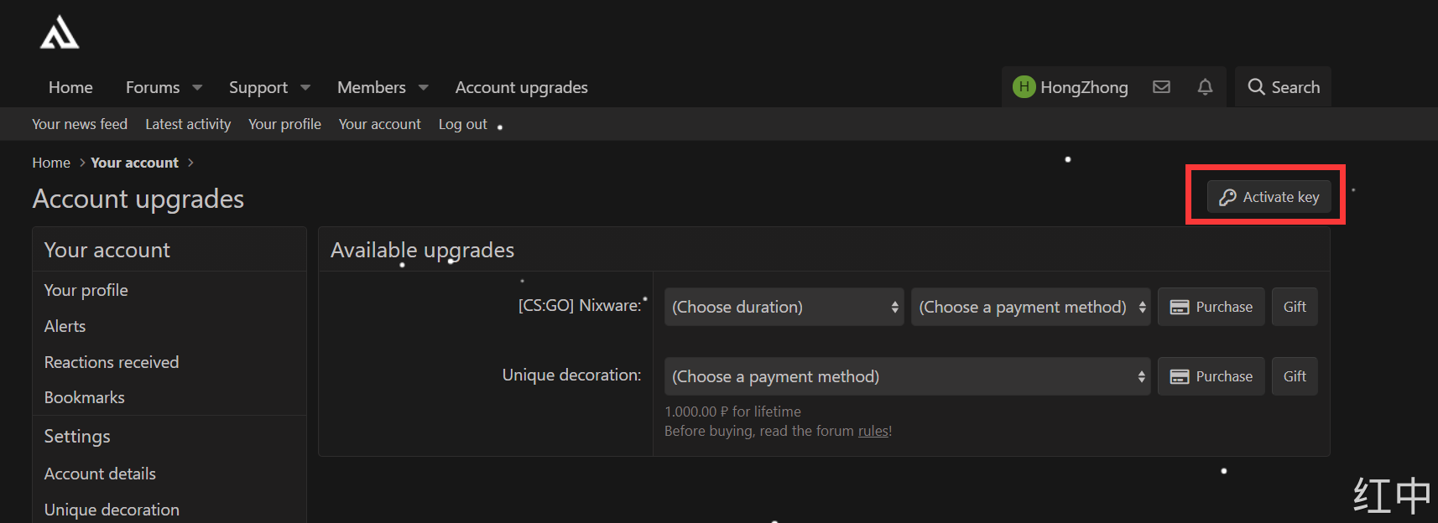The image size is (1438, 523).
Task: Open the forum rules link
Action: point(873,431)
